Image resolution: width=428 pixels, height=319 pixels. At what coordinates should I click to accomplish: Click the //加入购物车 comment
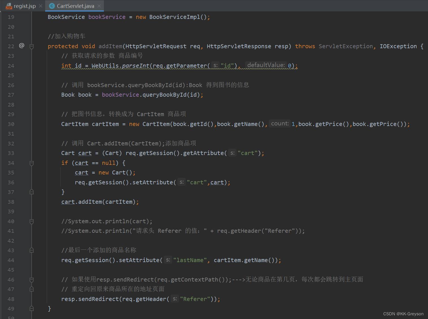coord(67,36)
